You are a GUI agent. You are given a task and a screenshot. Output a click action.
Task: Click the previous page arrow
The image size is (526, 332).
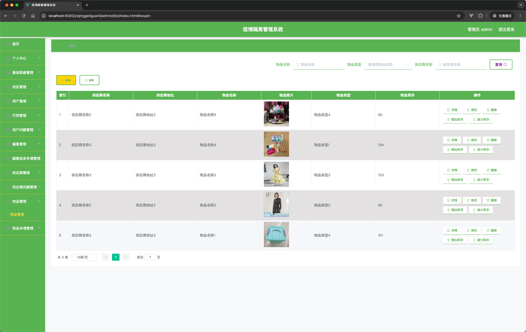106,257
